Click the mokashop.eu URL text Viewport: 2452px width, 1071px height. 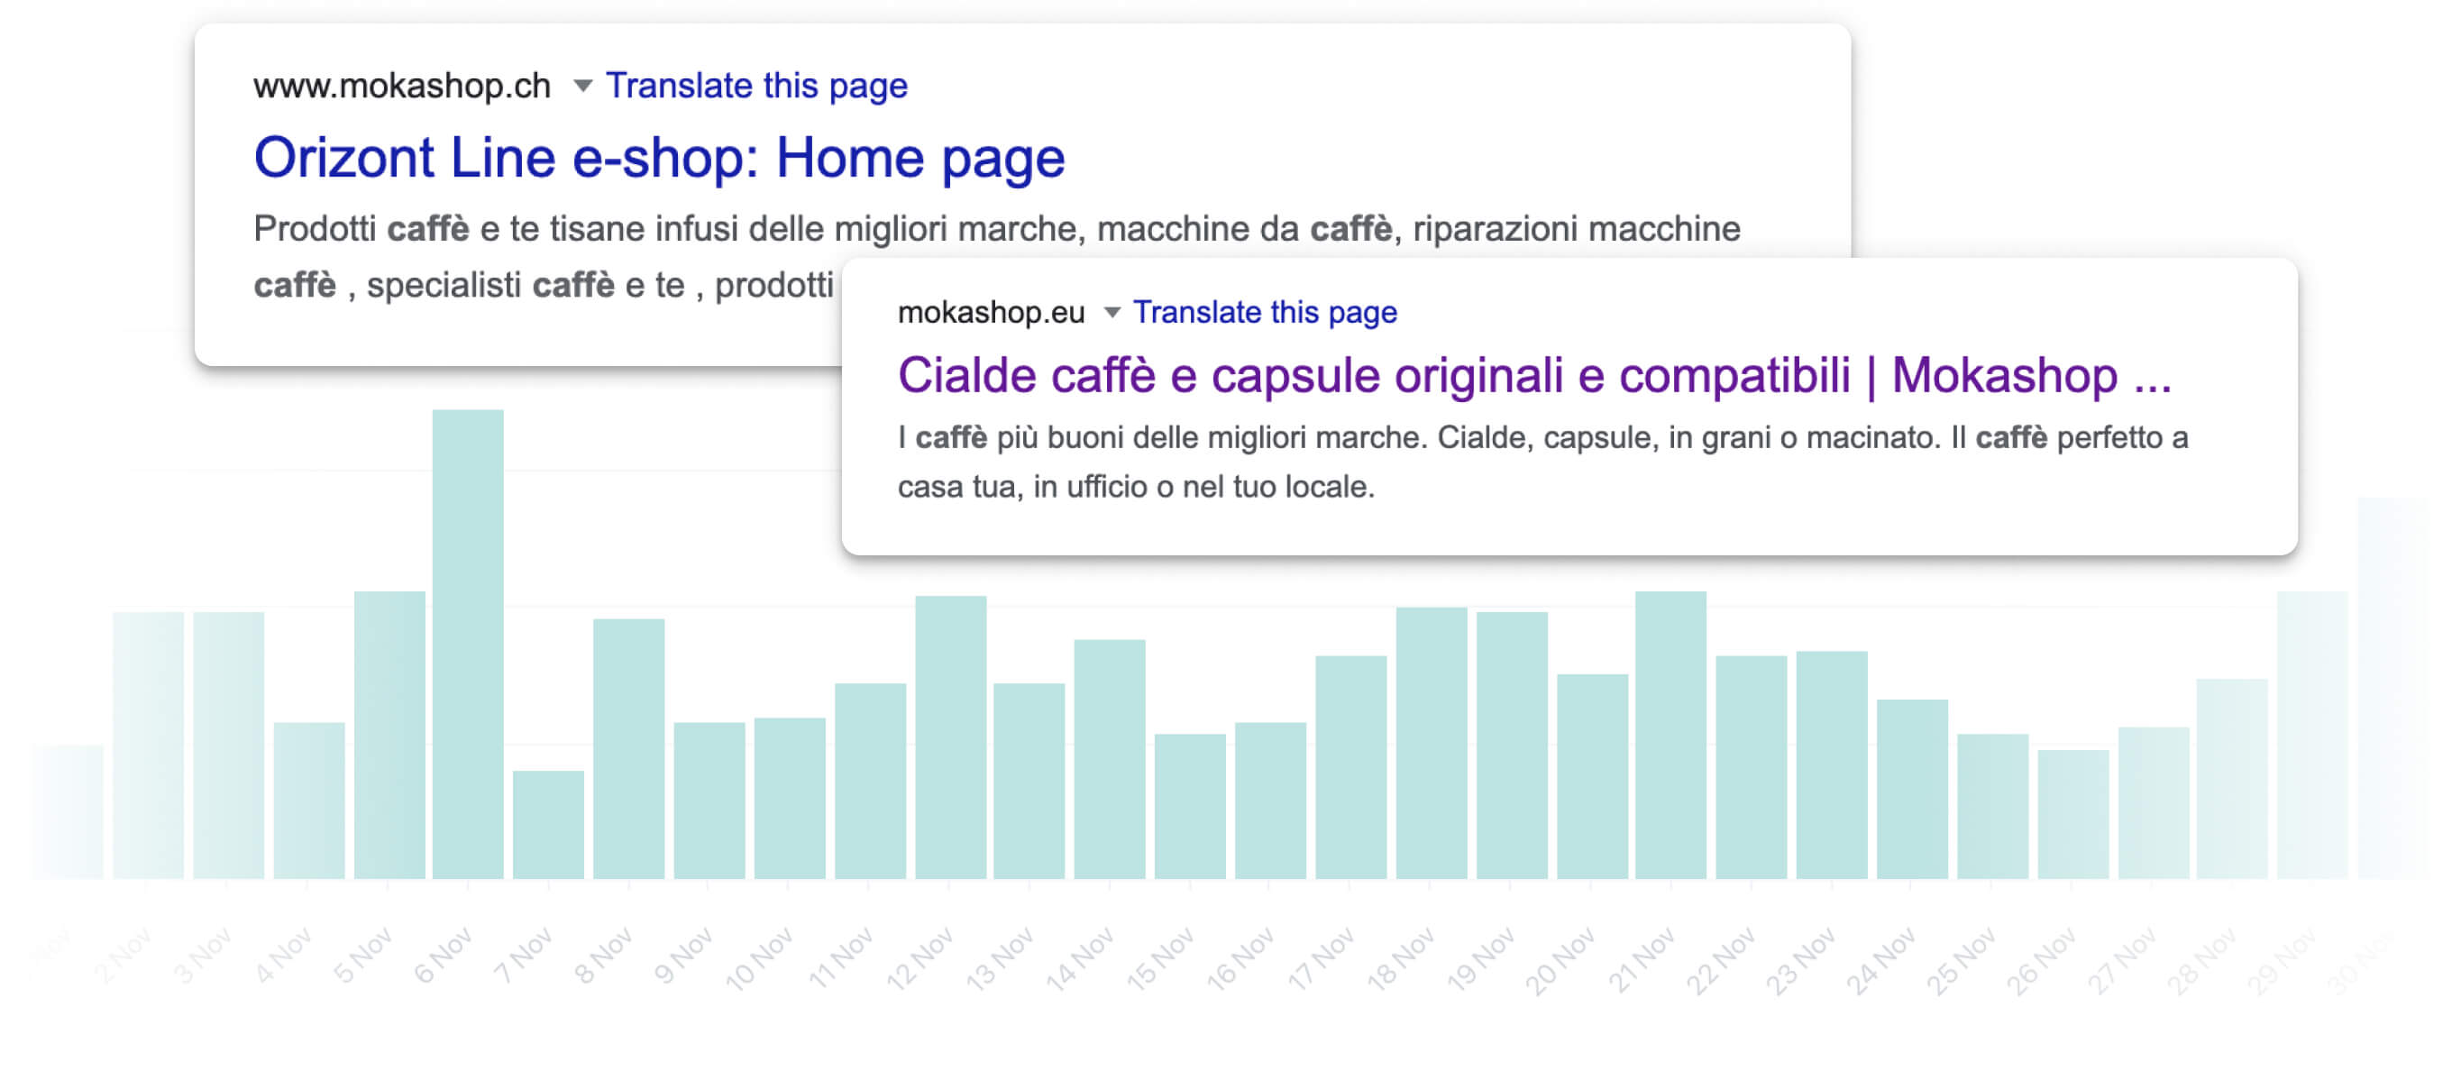pyautogui.click(x=991, y=312)
